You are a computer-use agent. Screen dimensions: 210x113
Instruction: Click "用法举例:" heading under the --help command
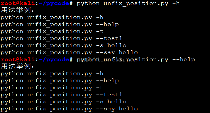point(17,66)
